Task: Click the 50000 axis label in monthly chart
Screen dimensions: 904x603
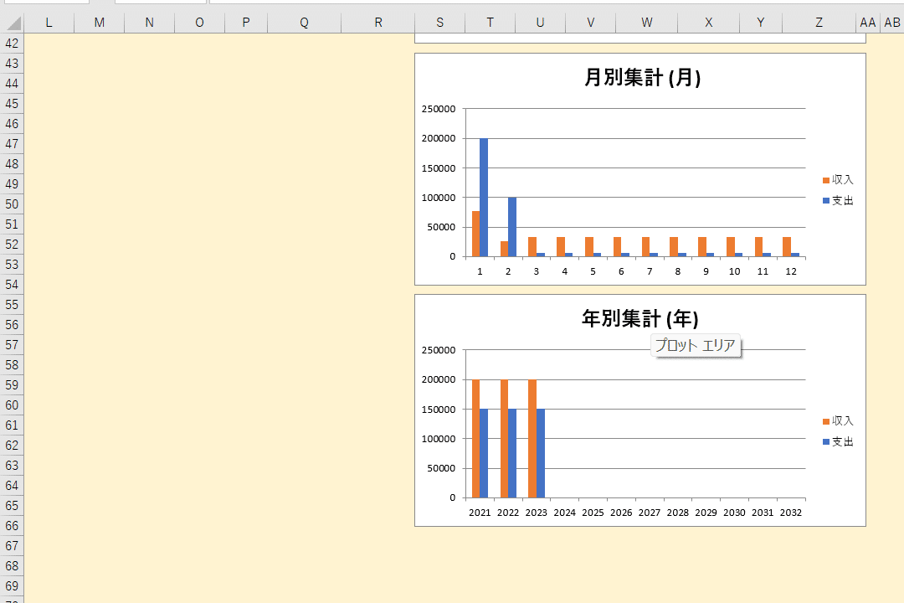Action: coord(442,227)
